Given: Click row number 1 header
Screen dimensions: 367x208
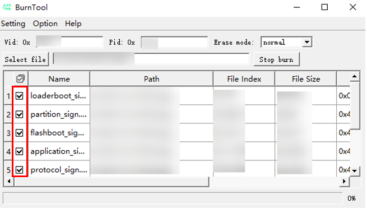Looking at the screenshot, I should coord(8,96).
